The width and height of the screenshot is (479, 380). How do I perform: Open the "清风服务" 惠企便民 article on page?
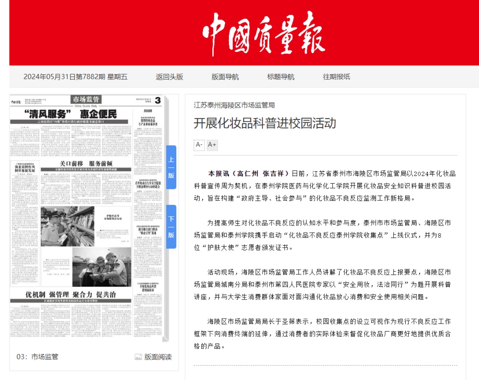click(70, 114)
